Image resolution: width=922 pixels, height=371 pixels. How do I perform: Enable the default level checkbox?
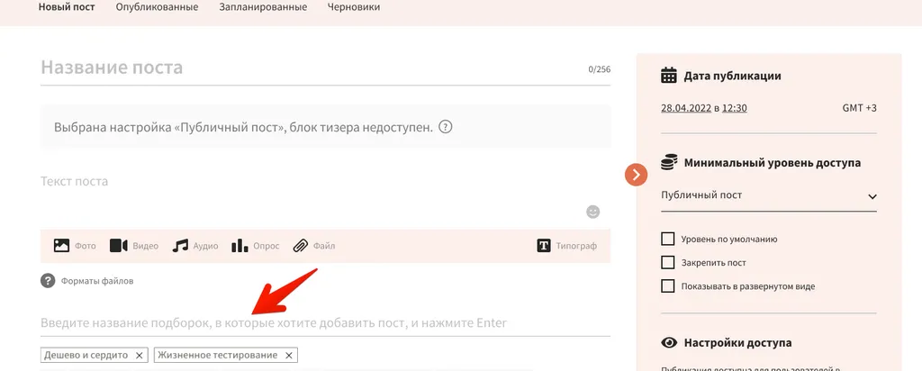point(667,240)
